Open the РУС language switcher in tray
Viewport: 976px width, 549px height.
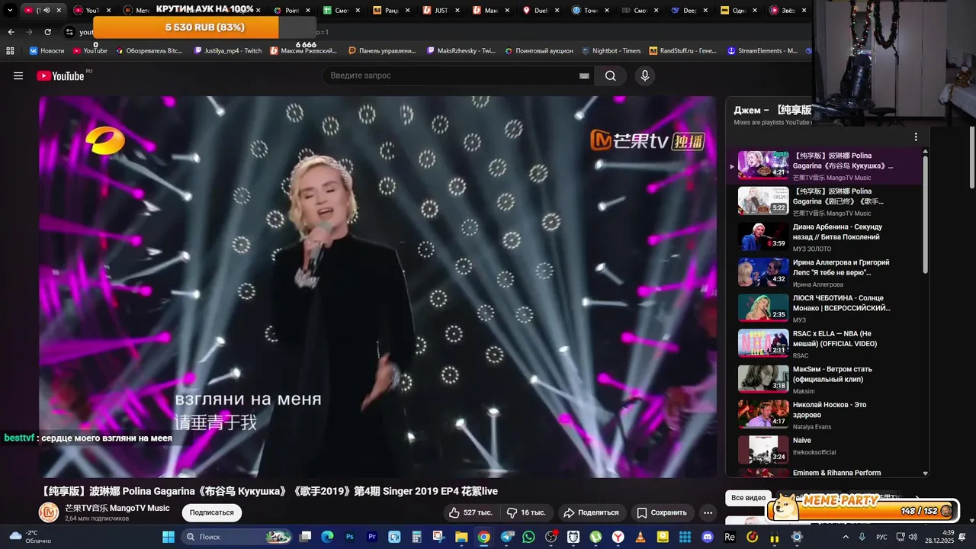point(881,537)
